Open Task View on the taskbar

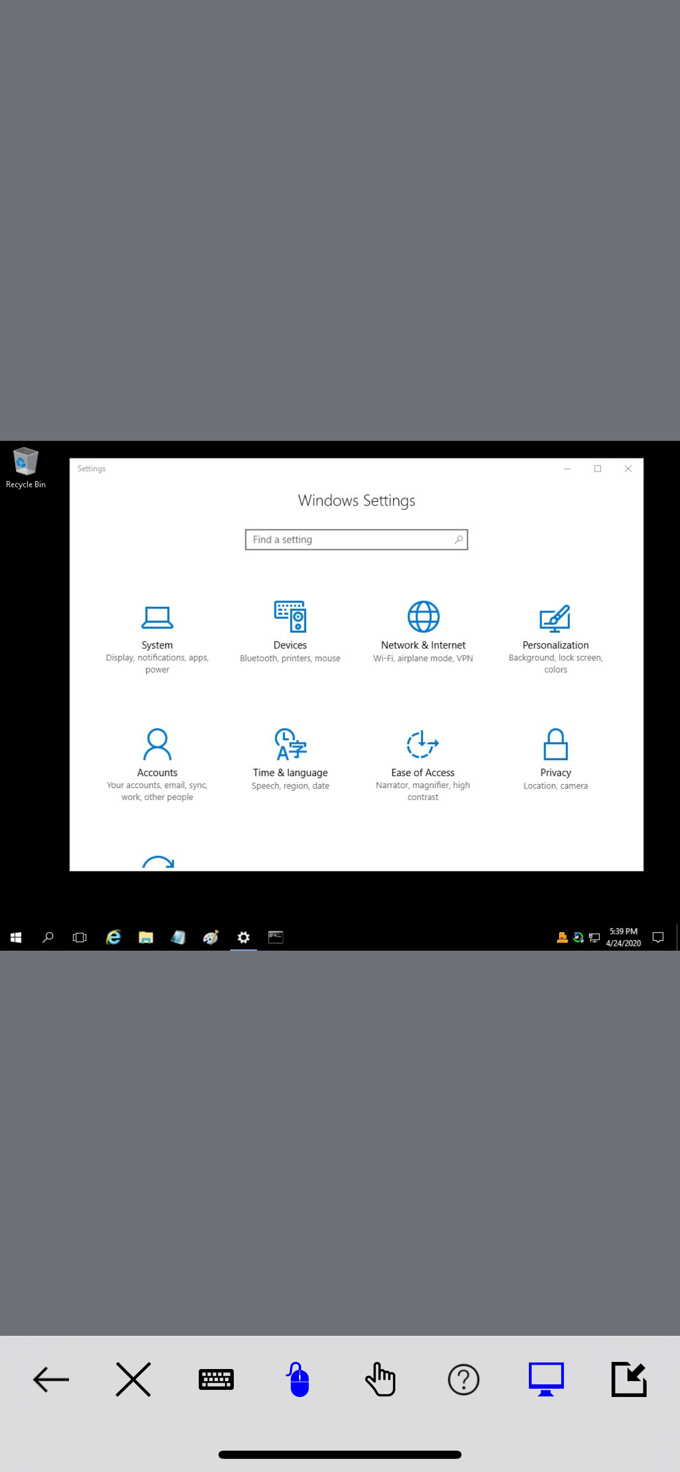[x=80, y=937]
